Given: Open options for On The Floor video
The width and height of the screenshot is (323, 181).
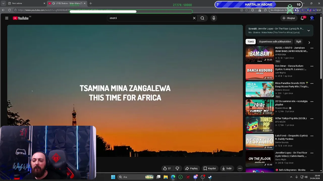Looking at the screenshot, I should pos(312,153).
